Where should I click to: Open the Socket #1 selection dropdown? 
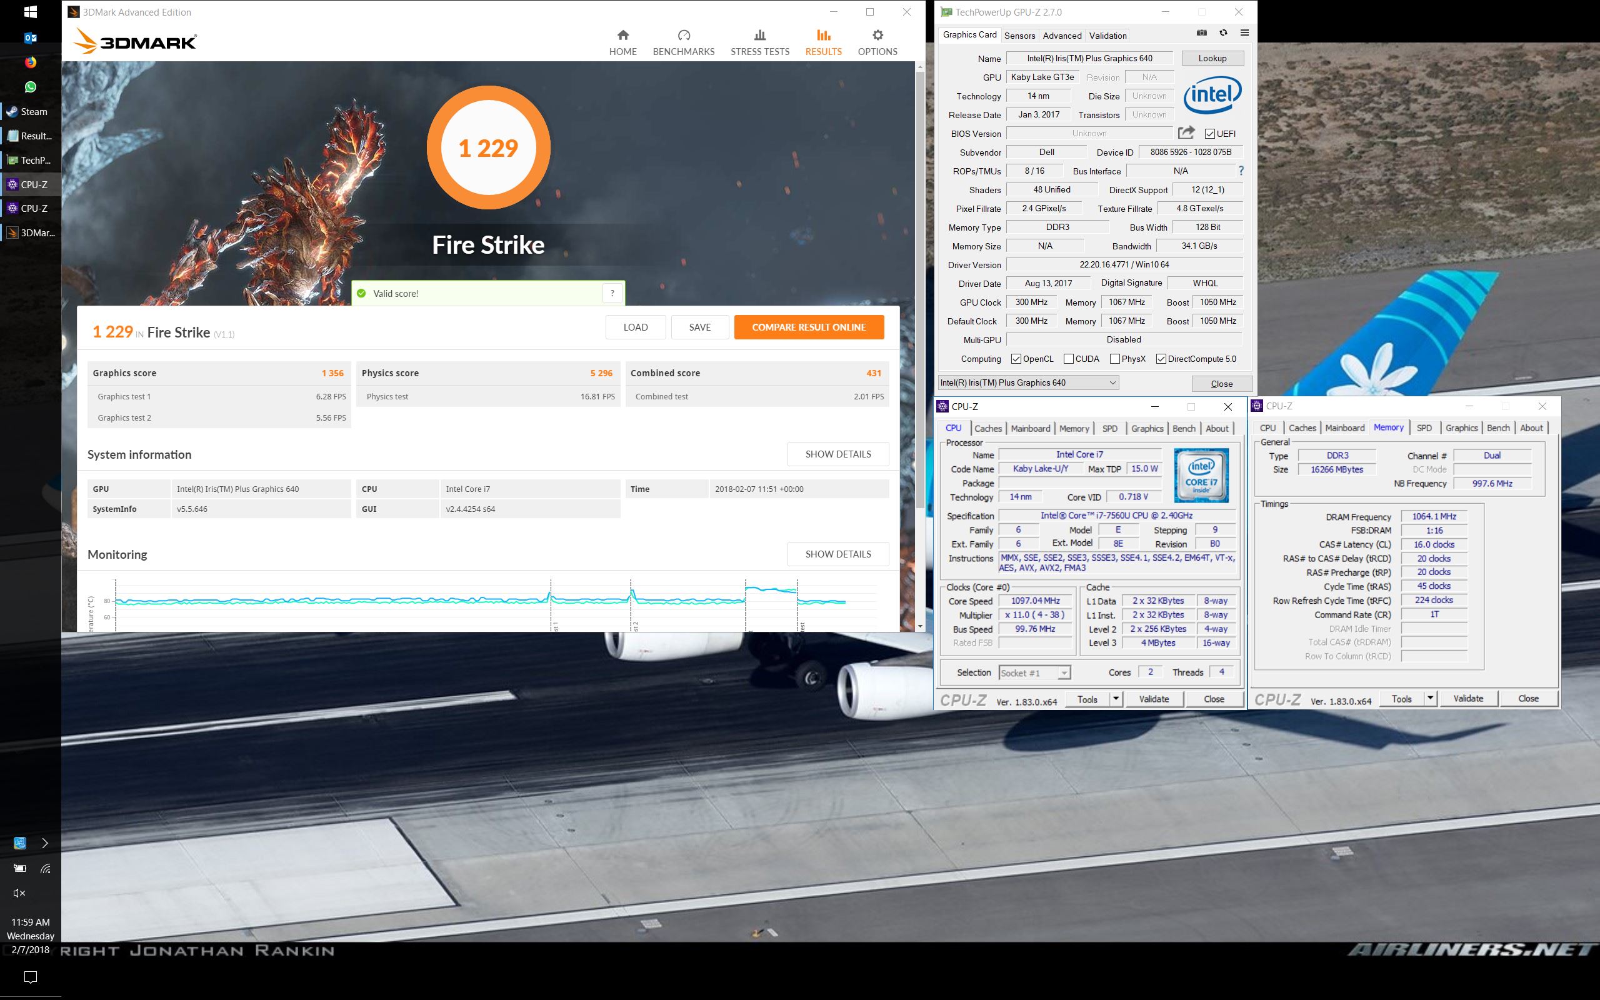[1034, 672]
